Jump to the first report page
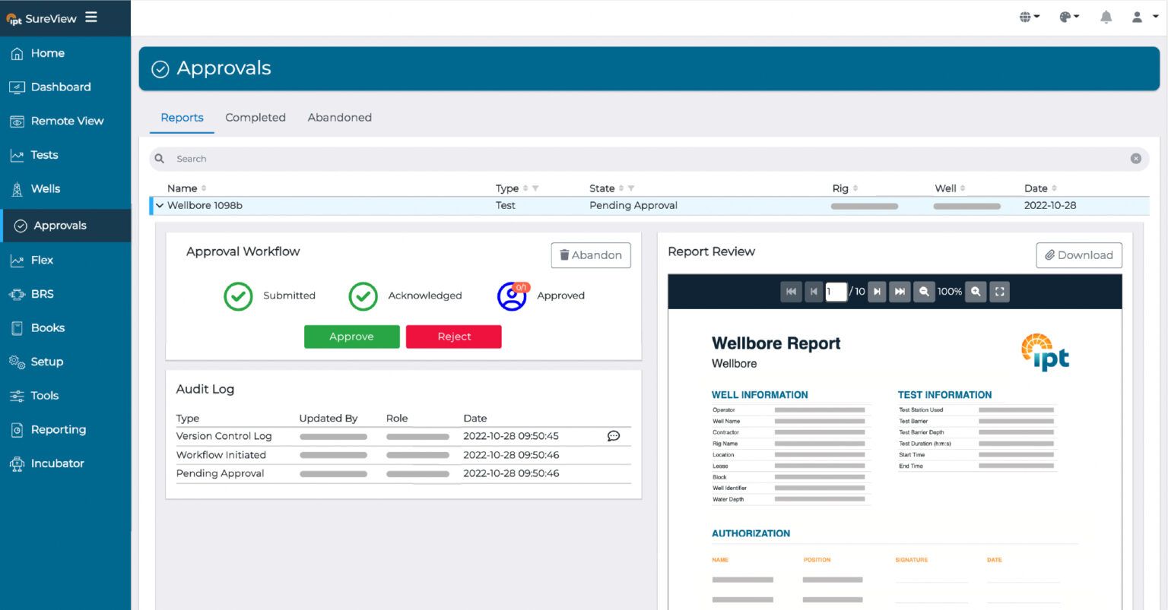 point(791,292)
